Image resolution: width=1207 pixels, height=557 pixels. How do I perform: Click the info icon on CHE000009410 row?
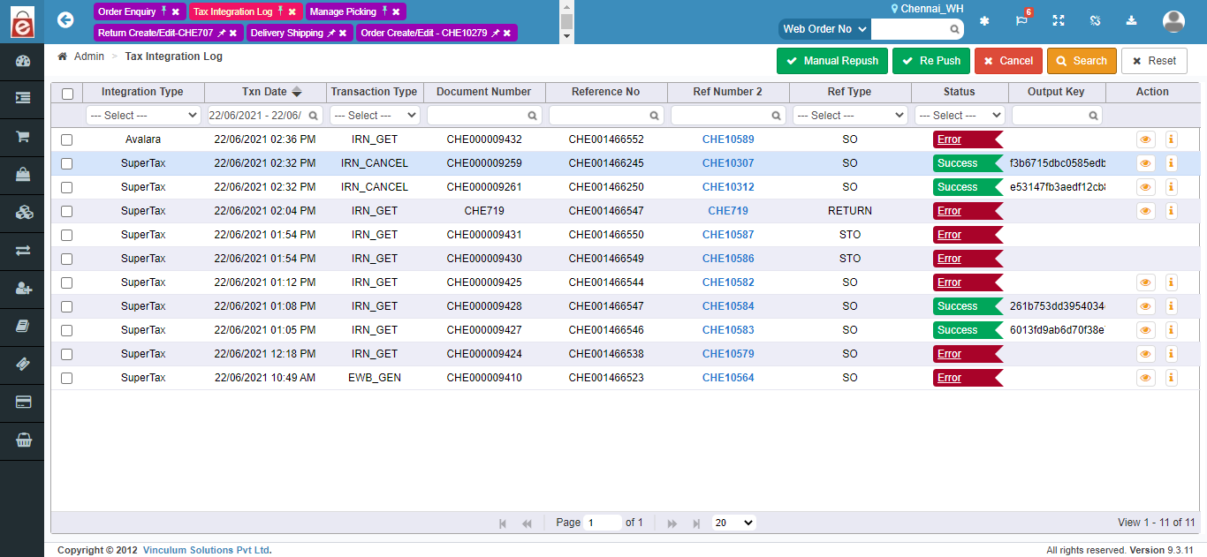click(x=1171, y=377)
